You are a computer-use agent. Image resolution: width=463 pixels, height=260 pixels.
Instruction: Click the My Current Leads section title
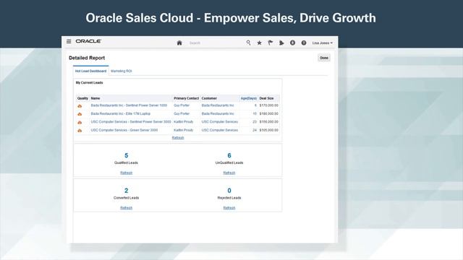click(x=89, y=82)
